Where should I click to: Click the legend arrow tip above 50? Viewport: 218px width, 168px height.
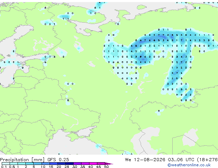click(109, 164)
